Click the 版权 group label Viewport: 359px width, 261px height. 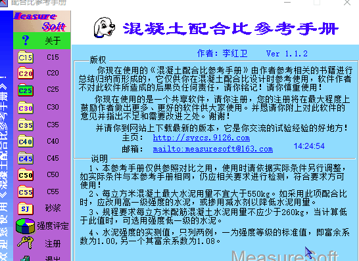point(98,60)
